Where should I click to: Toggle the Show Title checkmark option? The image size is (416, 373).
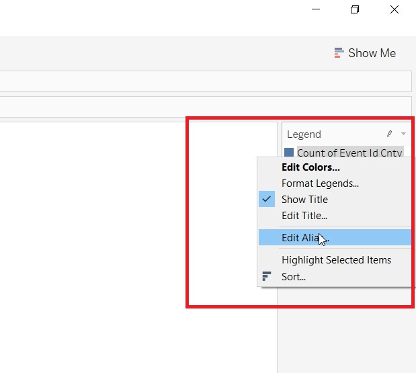pos(304,200)
